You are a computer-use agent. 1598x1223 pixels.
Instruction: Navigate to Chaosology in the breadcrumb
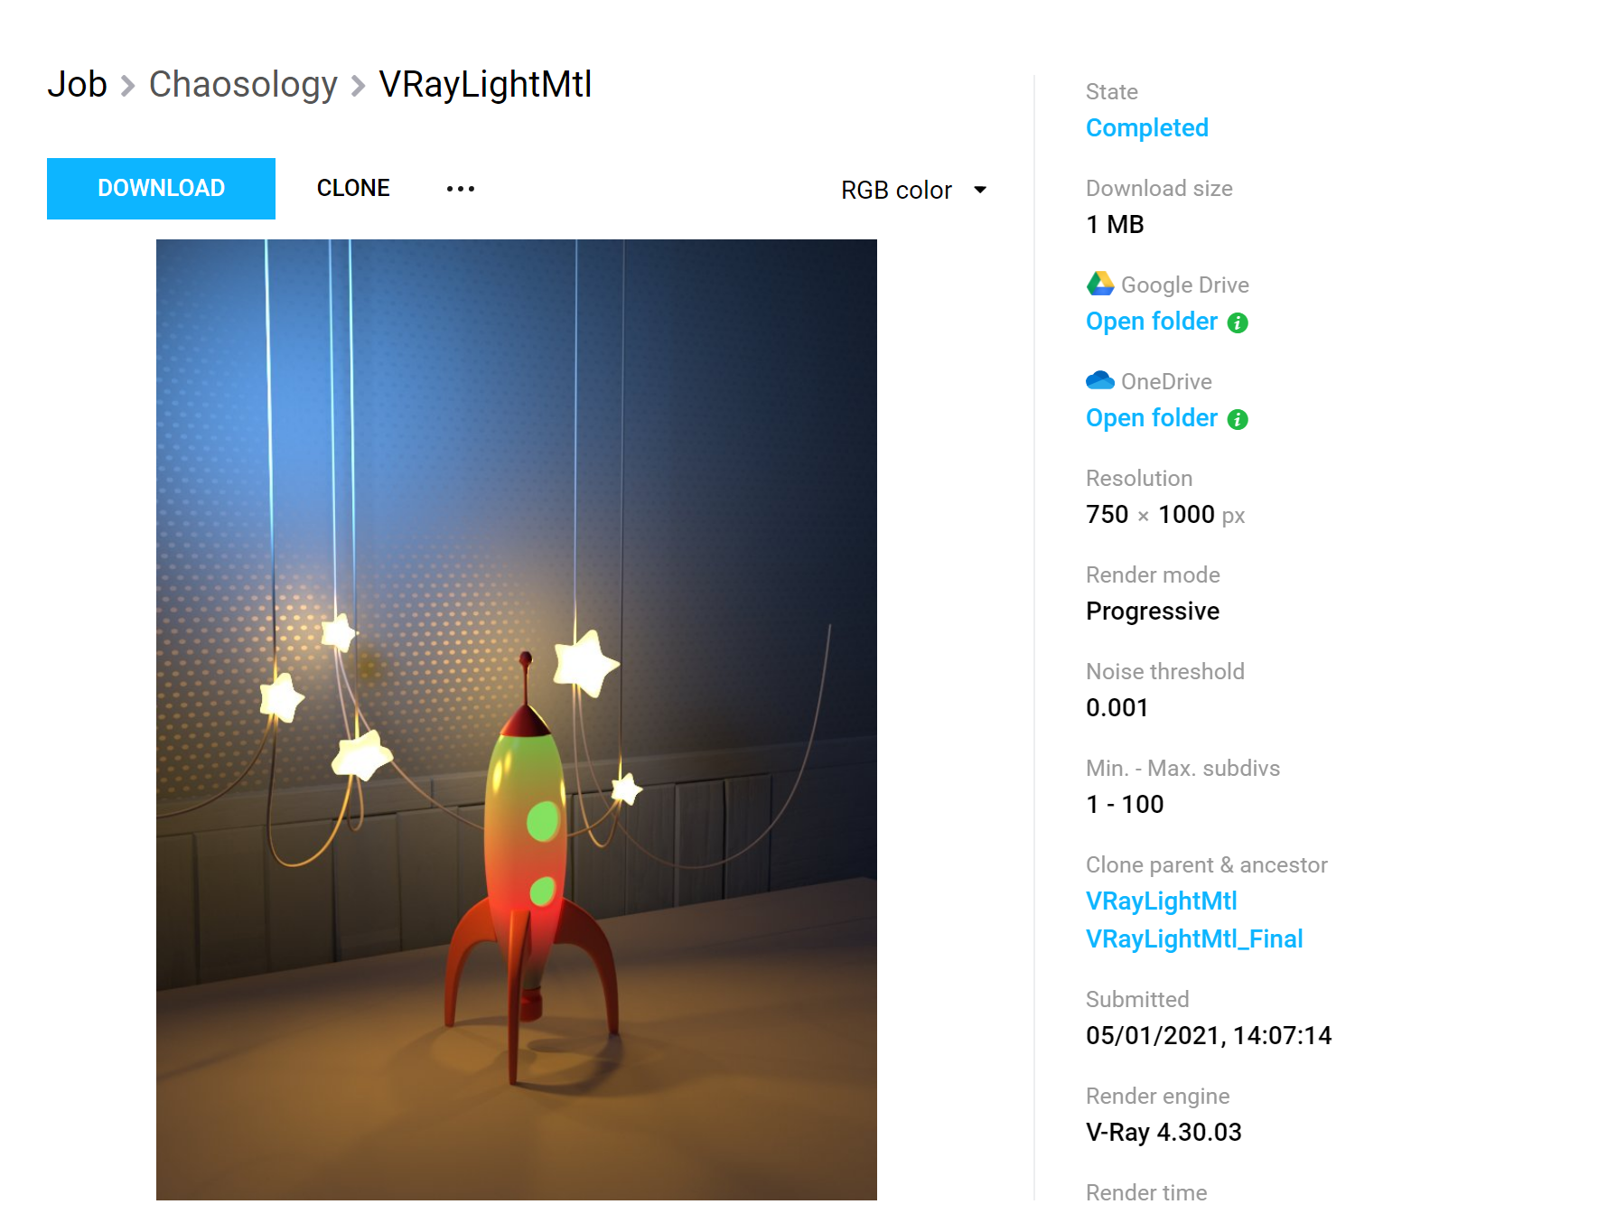243,84
